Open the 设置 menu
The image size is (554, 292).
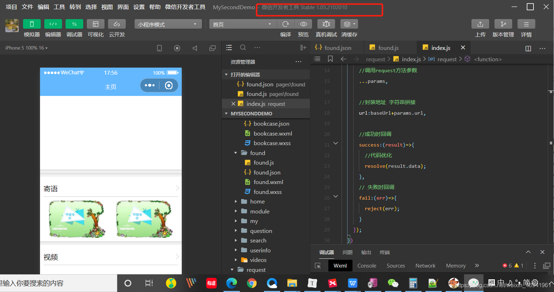139,7
